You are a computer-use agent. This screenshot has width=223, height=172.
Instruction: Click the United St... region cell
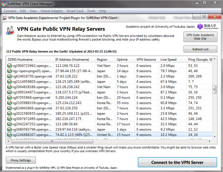[105, 135]
